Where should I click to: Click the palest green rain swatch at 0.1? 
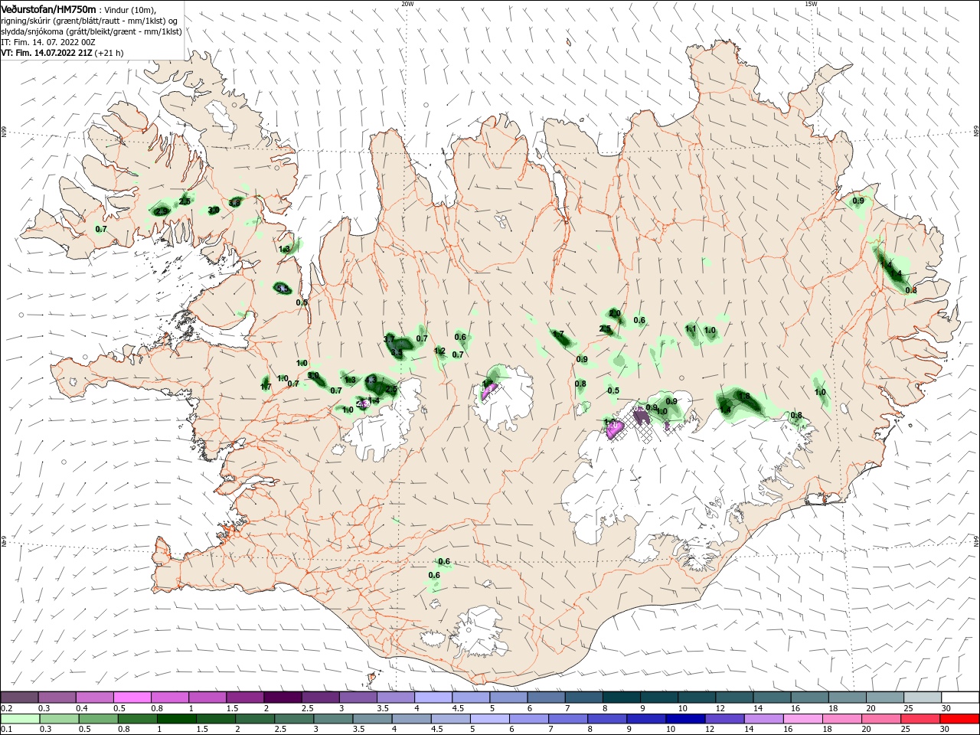tap(19, 719)
